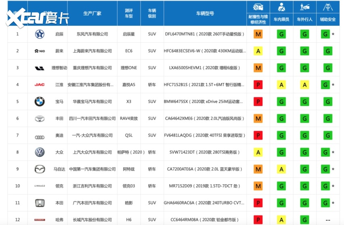This screenshot has height=225, width=344.
Task: Click the 耐撞性与维修经济性 header icon
Action: (258, 7)
